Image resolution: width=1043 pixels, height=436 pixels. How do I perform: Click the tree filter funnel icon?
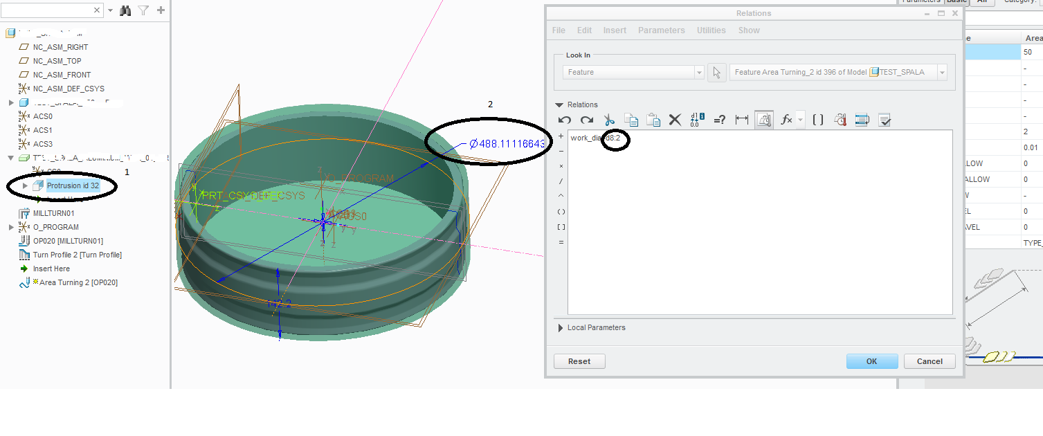click(x=143, y=10)
